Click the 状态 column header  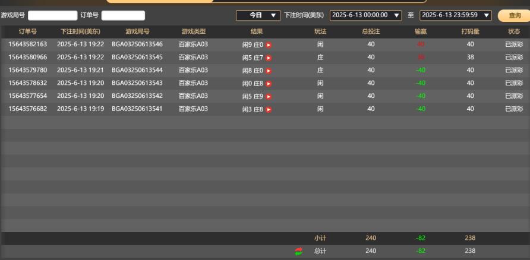coord(513,31)
